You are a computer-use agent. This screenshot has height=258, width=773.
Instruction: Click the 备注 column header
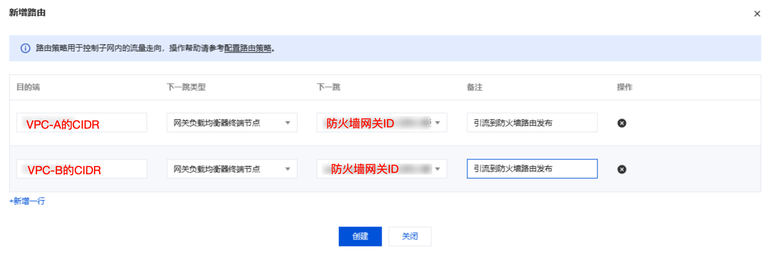click(474, 87)
